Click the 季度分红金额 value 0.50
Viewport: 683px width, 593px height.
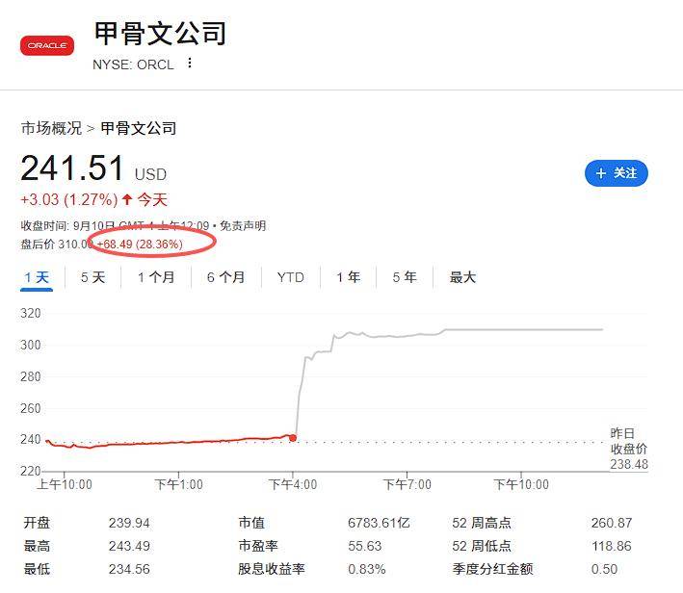tap(604, 569)
